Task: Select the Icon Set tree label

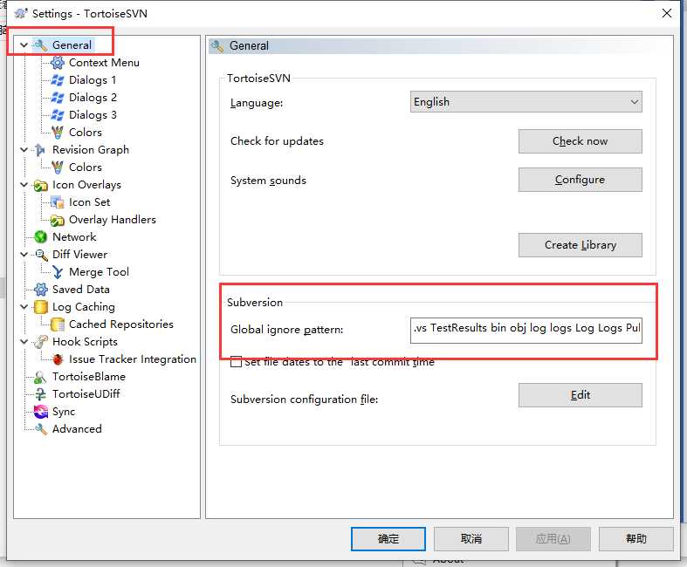Action: click(89, 202)
